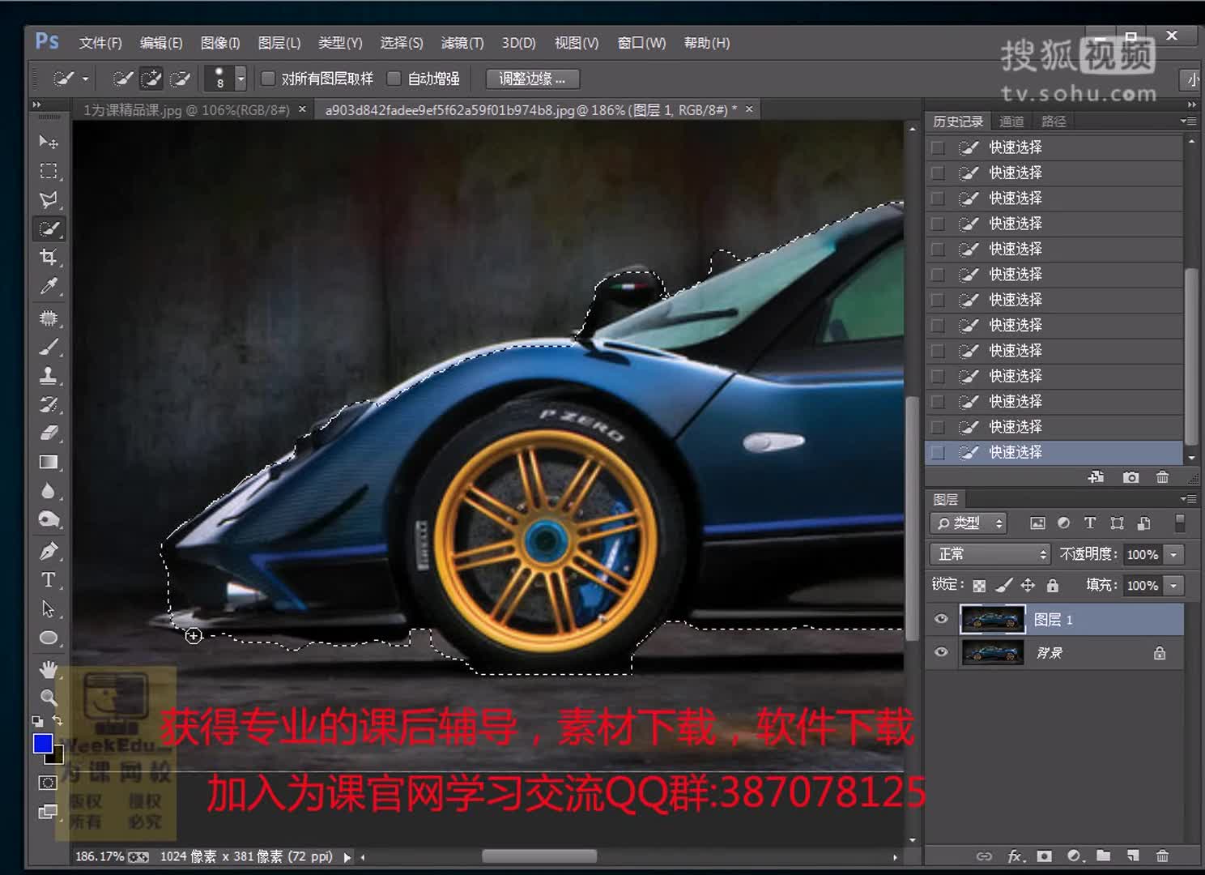Select the Healing Brush tool
This screenshot has width=1205, height=875.
[x=49, y=318]
